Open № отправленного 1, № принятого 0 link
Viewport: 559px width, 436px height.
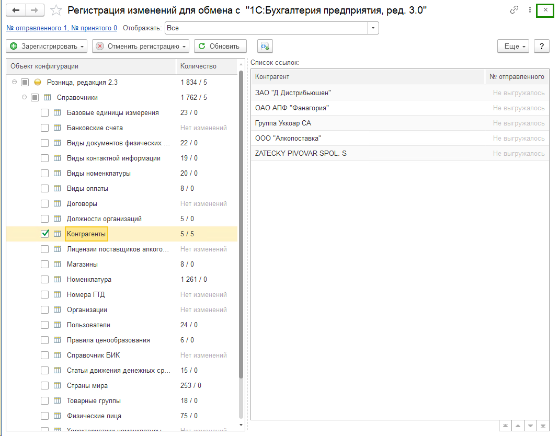point(62,28)
